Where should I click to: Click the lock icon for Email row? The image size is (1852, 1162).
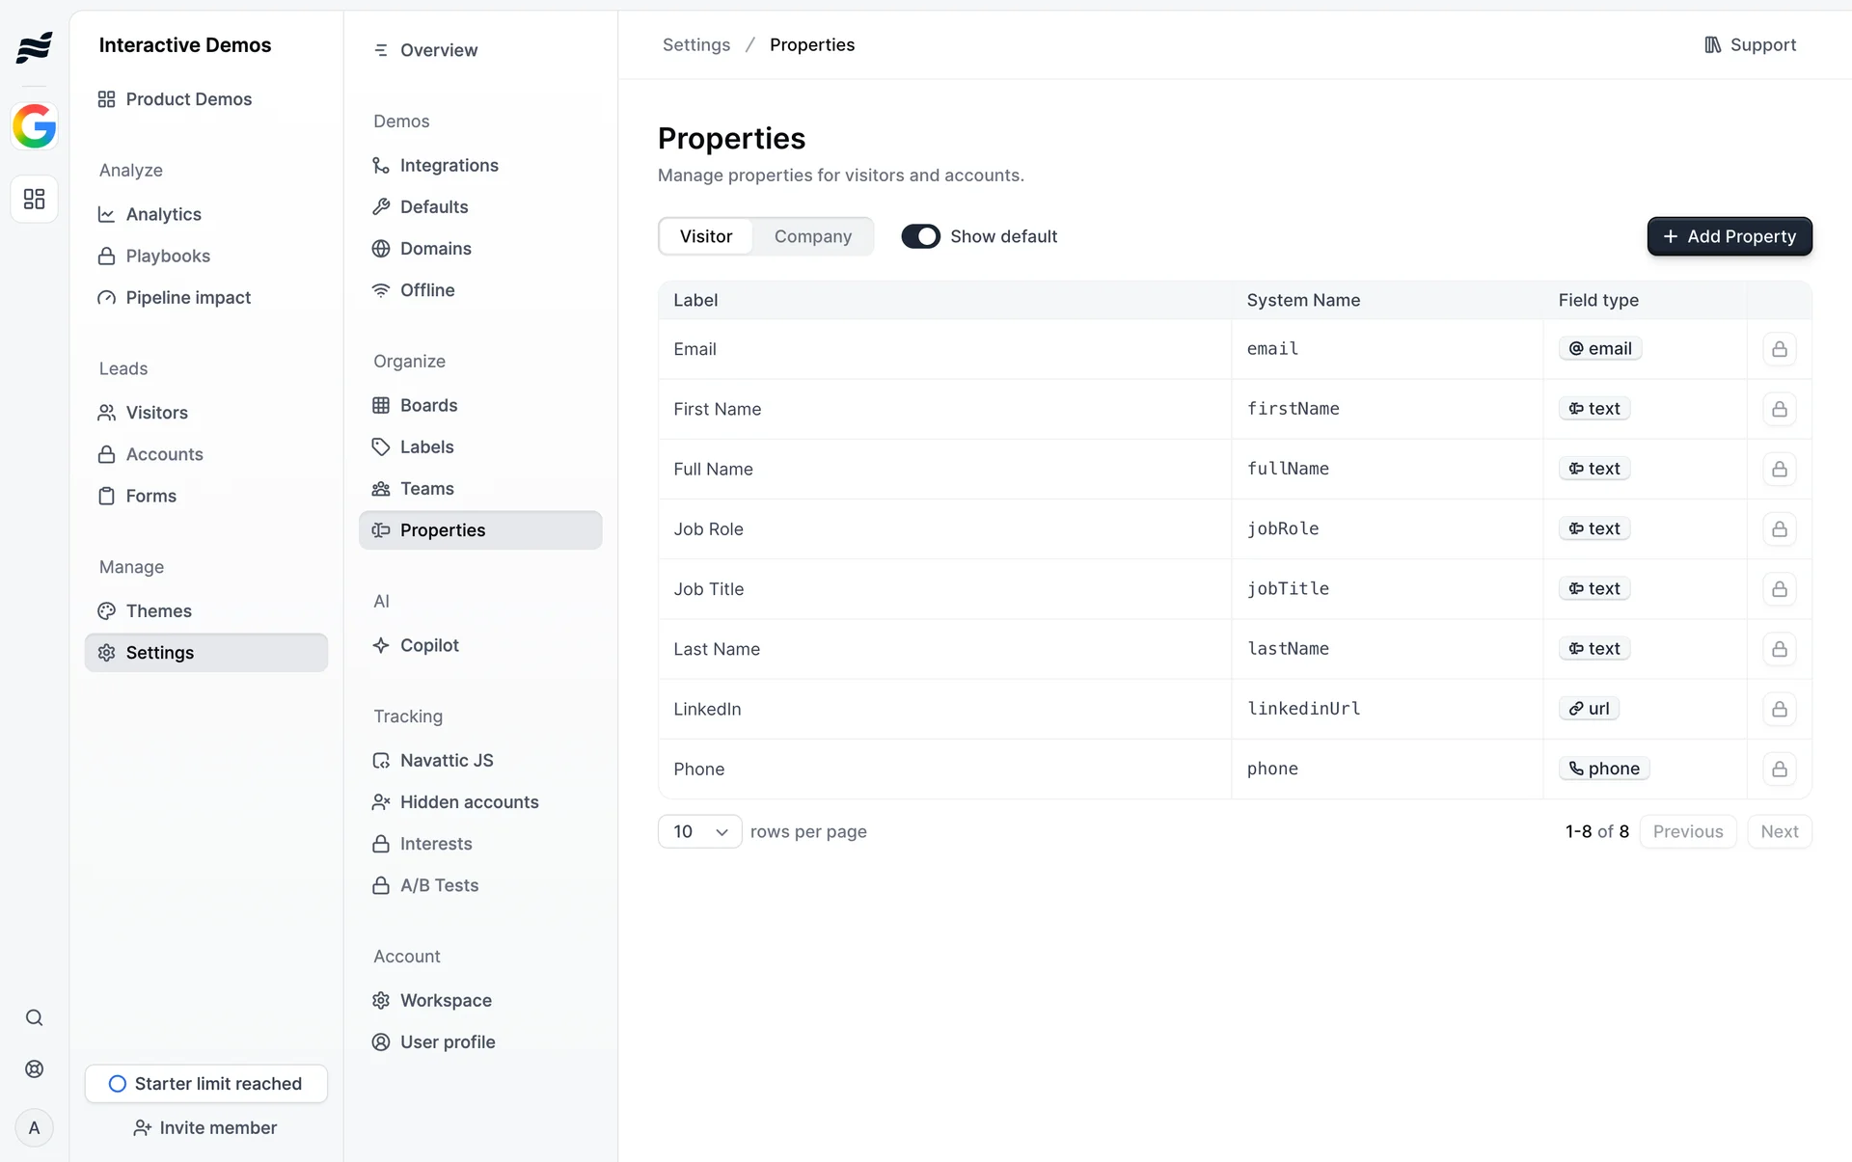click(x=1779, y=349)
